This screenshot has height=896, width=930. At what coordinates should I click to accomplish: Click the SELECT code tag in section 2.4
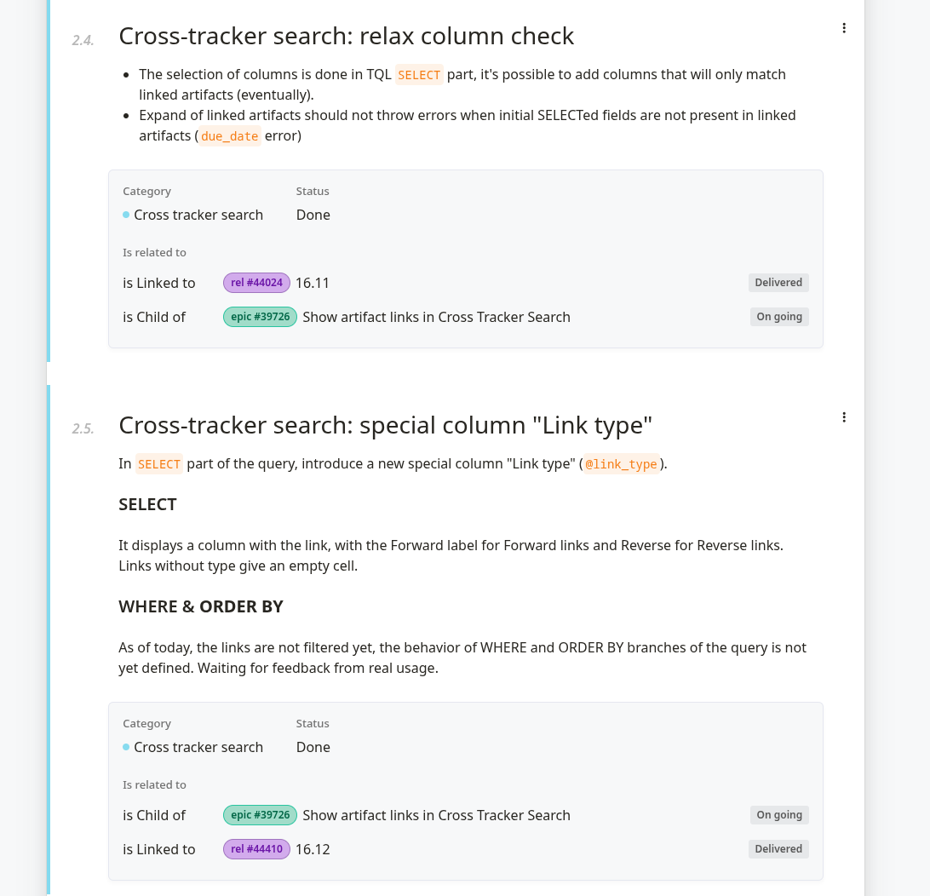[x=419, y=75]
